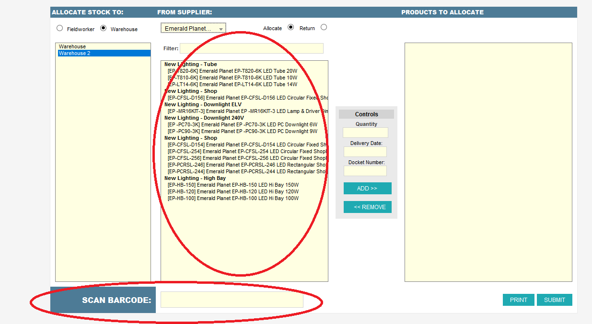
Task: Choose the Return radio option
Action: pyautogui.click(x=324, y=27)
